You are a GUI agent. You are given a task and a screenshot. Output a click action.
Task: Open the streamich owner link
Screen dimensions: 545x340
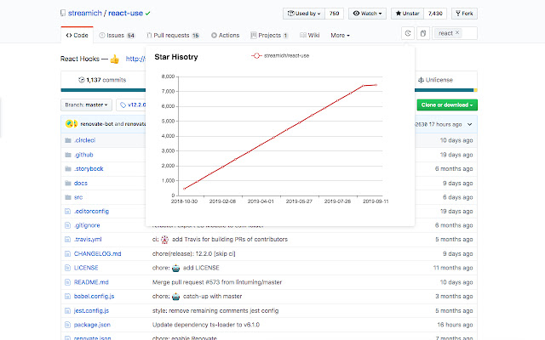coord(91,14)
